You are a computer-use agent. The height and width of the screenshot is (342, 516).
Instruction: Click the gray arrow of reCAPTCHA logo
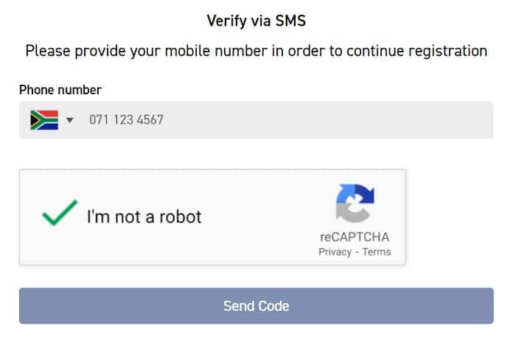(x=350, y=213)
